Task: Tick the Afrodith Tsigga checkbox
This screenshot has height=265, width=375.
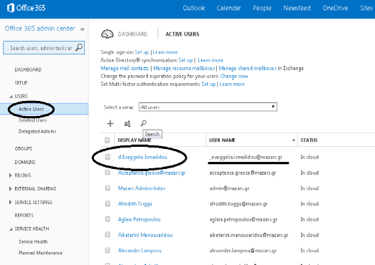Action: tap(108, 203)
